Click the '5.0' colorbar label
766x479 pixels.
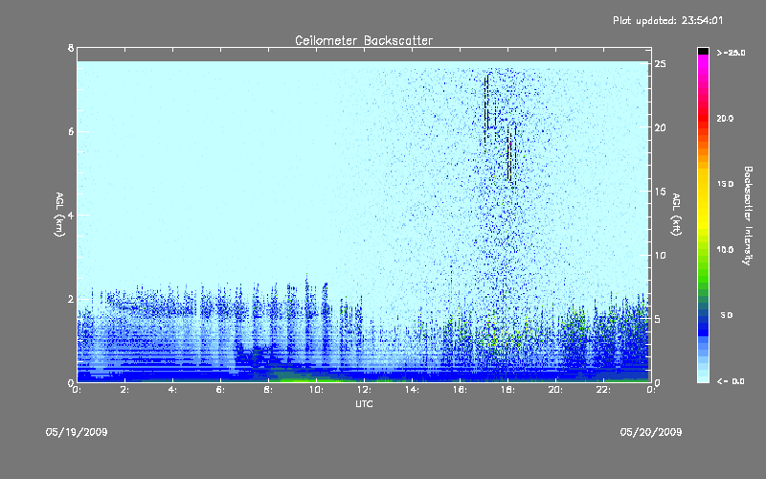727,315
